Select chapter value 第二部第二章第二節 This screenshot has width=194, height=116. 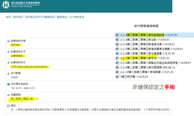(22, 99)
